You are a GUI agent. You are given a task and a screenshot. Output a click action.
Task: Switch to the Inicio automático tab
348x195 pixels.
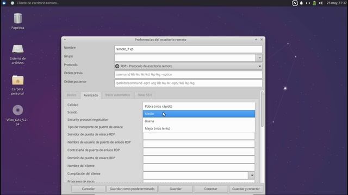coord(117,95)
